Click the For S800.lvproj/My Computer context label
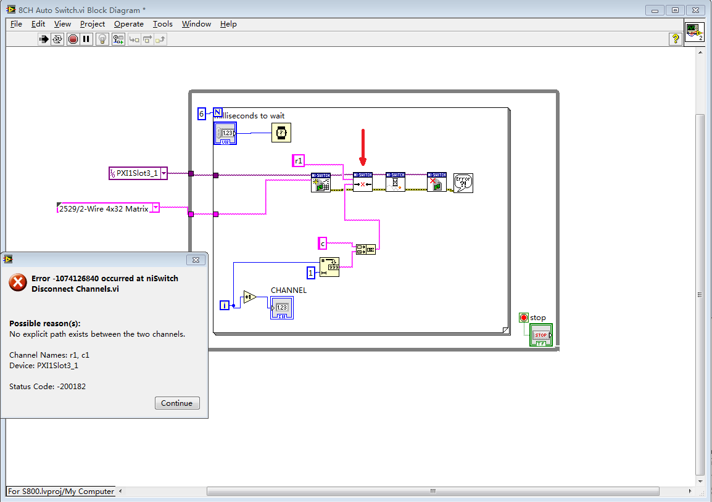Viewport: 712px width, 502px height. tap(61, 491)
